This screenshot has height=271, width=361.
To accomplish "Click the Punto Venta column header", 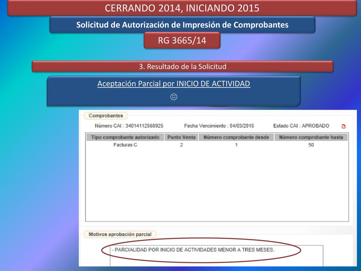I will click(182, 137).
